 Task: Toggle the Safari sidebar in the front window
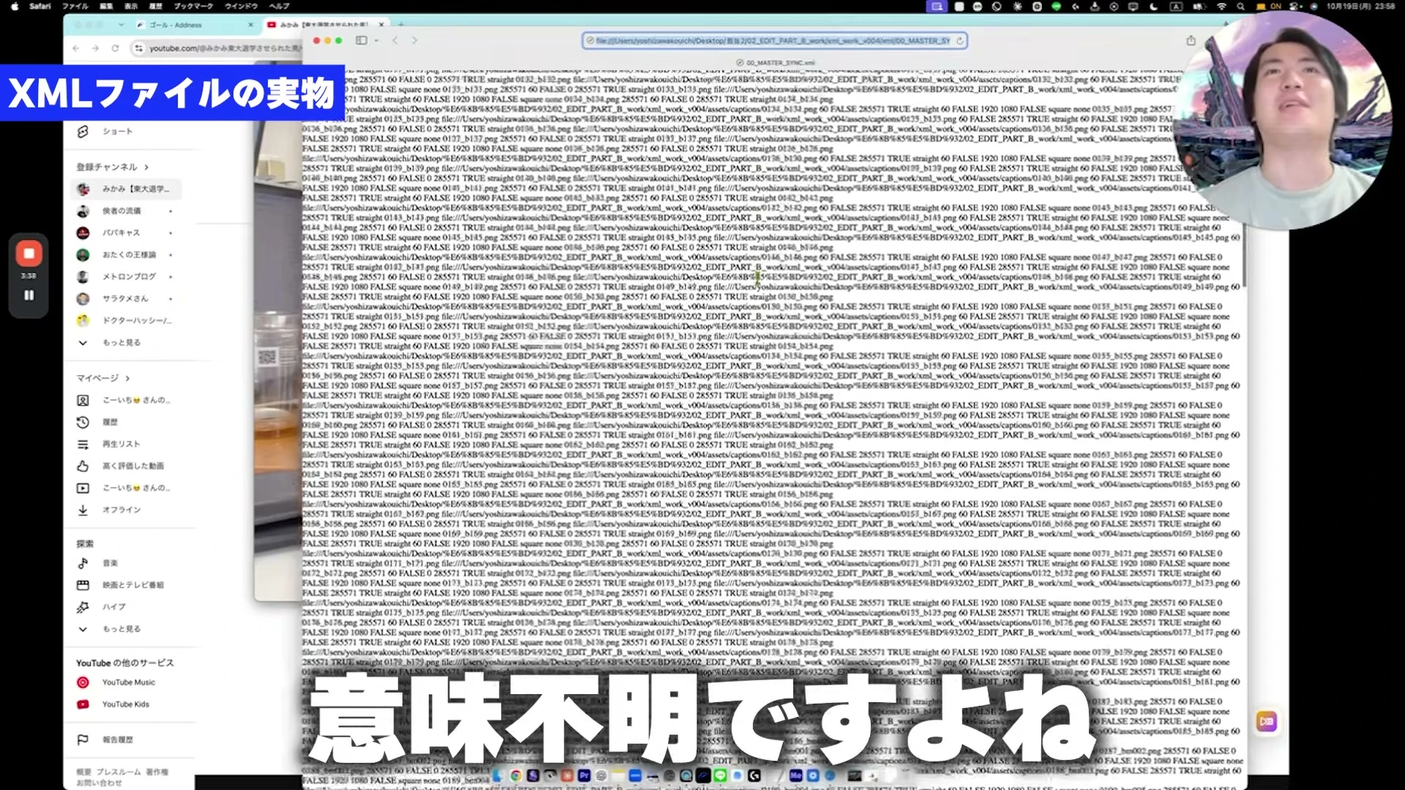pyautogui.click(x=361, y=41)
